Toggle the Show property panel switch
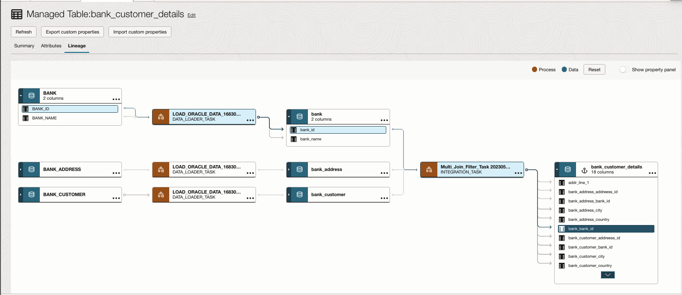 coord(624,70)
